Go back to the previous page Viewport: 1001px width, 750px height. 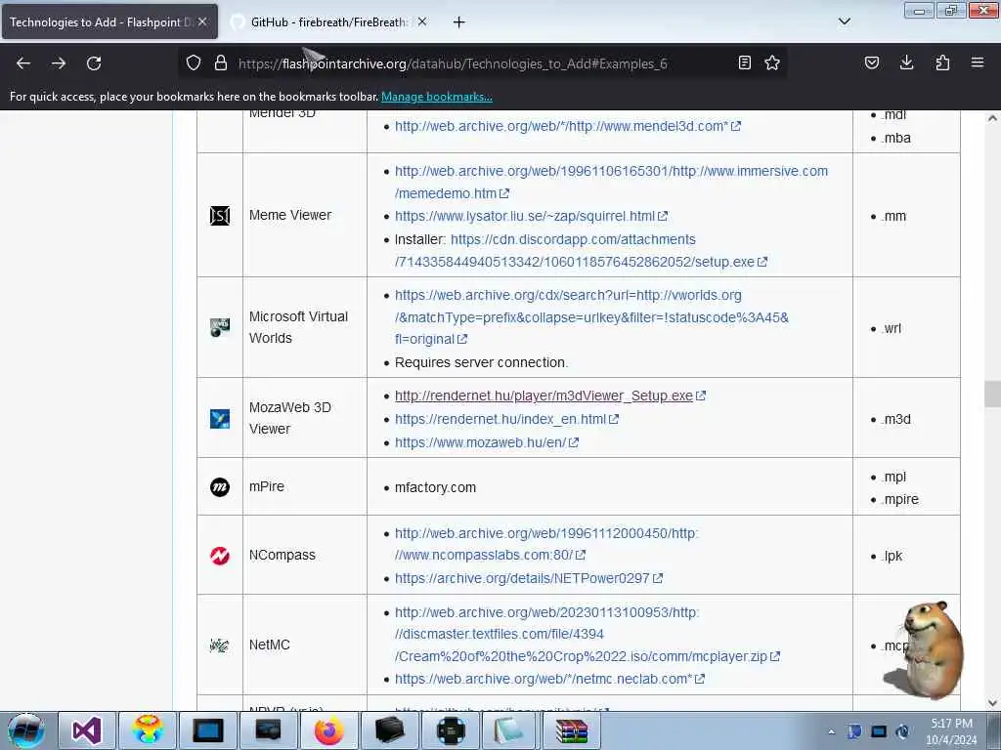[x=23, y=63]
